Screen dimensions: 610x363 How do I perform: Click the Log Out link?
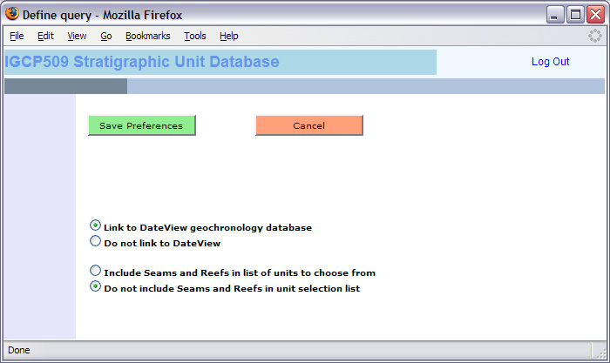point(550,62)
